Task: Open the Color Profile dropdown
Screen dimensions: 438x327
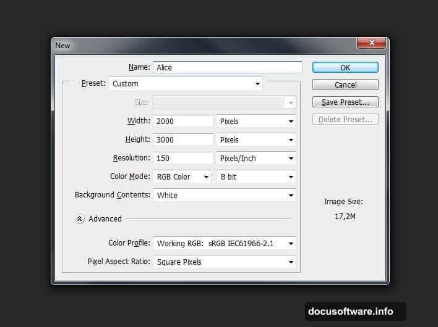Action: click(224, 244)
